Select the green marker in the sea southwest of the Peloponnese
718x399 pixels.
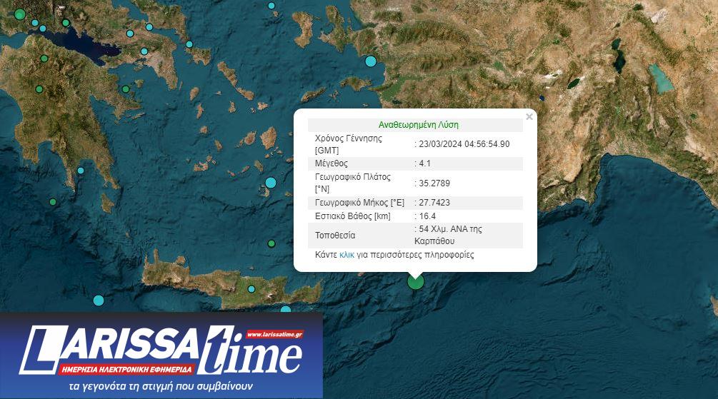[x=53, y=202]
